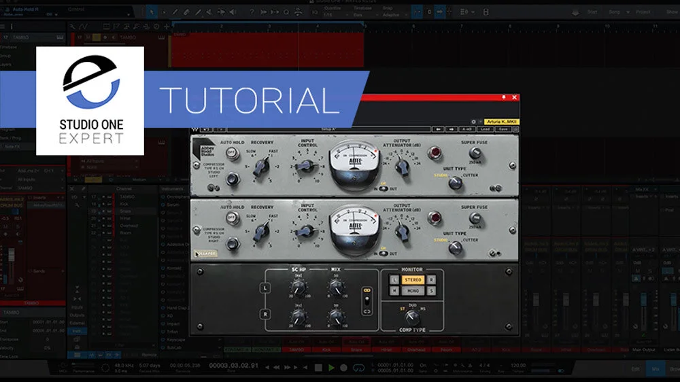Click Unit Type Studio/Cutter knob on left unit
The height and width of the screenshot is (382, 680).
[455, 183]
